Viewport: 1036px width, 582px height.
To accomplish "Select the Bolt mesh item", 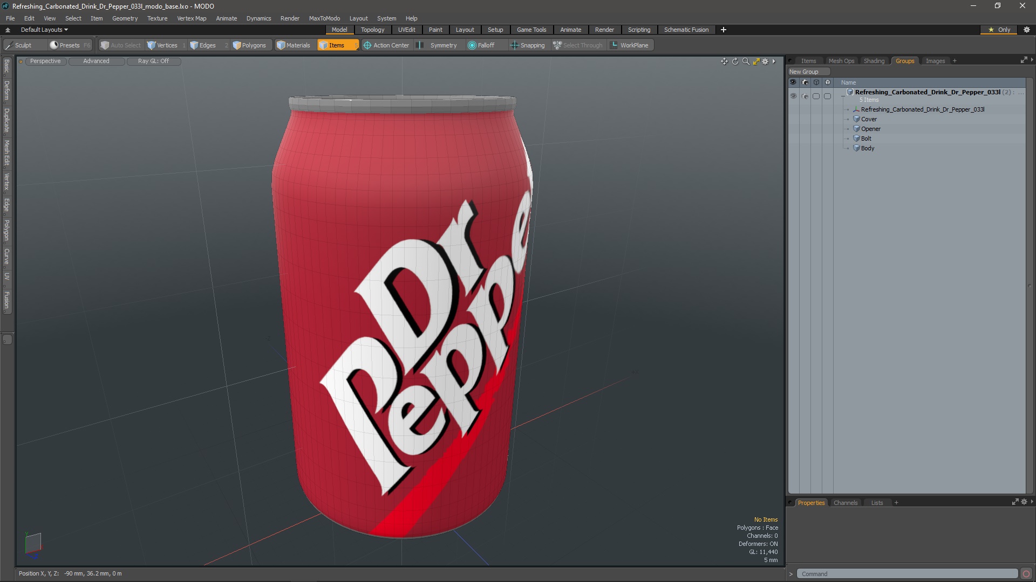I will point(866,138).
